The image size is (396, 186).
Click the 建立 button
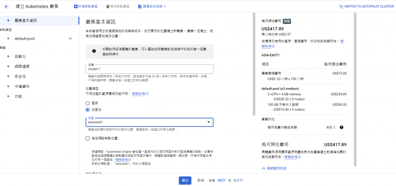tap(185, 181)
